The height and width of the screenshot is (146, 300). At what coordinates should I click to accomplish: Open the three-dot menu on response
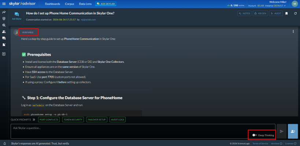click(293, 32)
